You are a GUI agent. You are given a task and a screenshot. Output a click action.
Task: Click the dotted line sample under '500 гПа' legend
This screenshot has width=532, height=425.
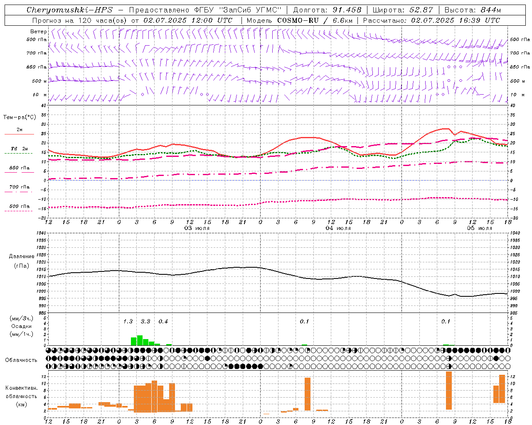click(18, 211)
